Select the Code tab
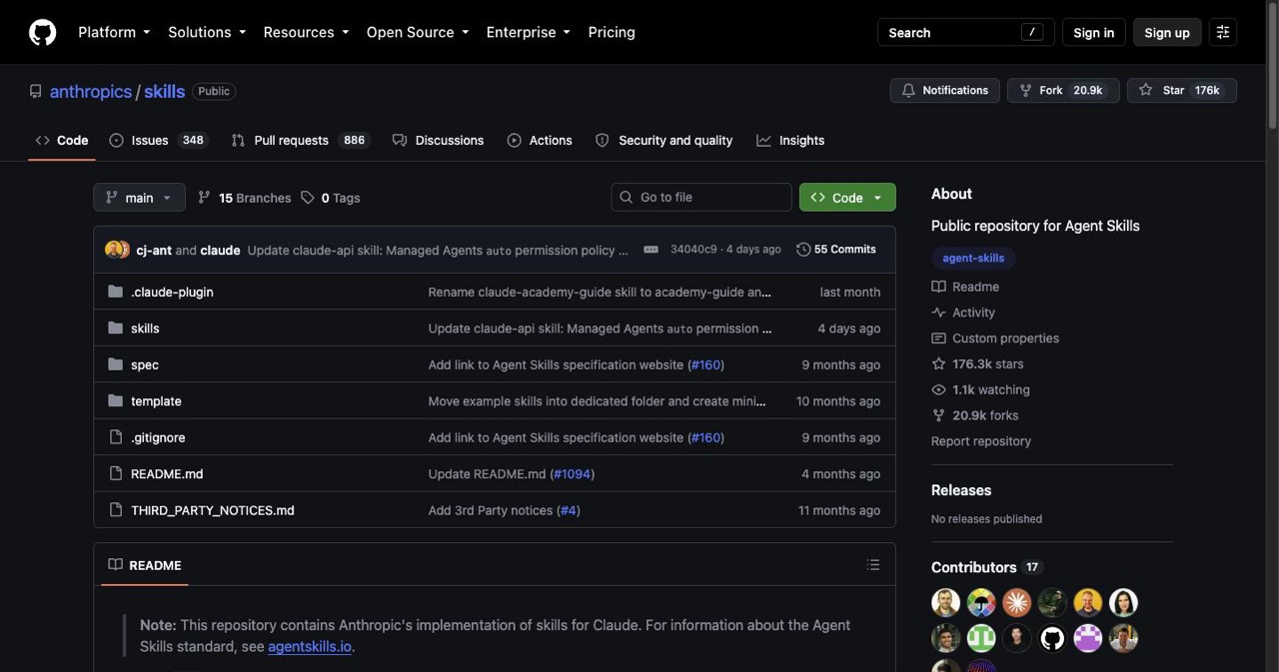This screenshot has height=672, width=1279. coord(62,140)
